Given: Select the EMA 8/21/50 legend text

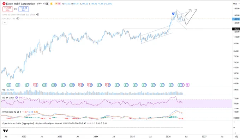Looking at the screenshot, I should tap(8, 19).
